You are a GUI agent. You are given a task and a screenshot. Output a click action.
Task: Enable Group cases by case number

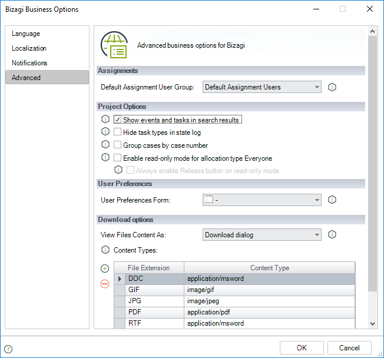point(117,145)
